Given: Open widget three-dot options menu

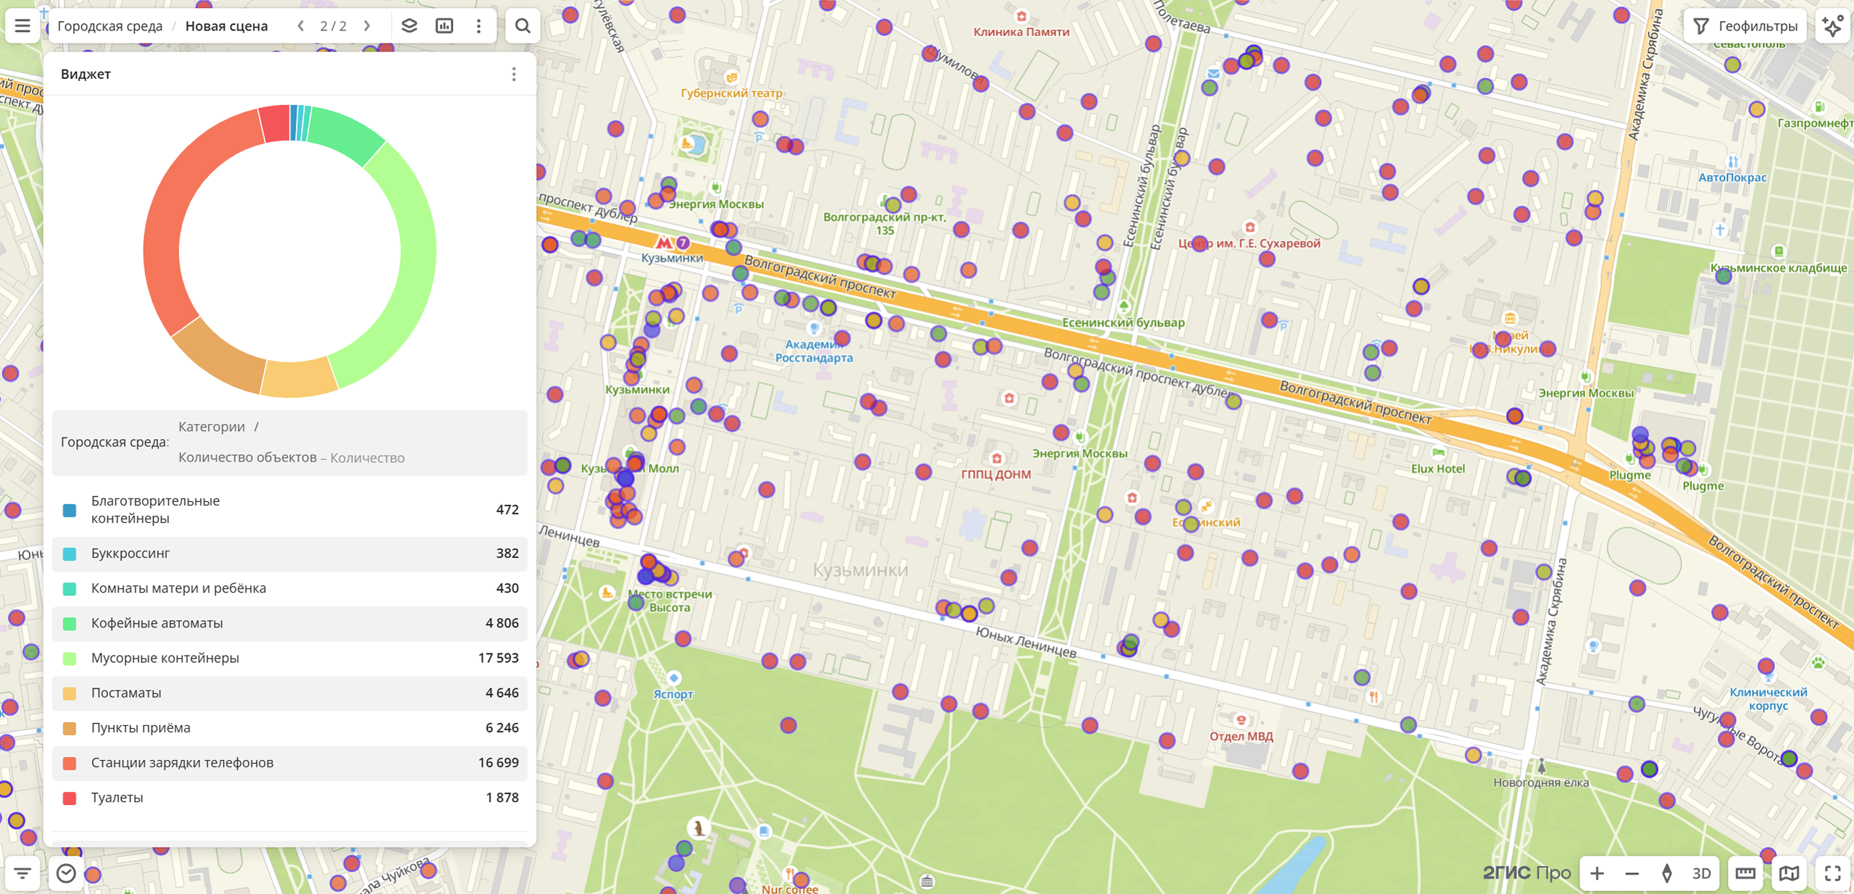Looking at the screenshot, I should pyautogui.click(x=514, y=74).
